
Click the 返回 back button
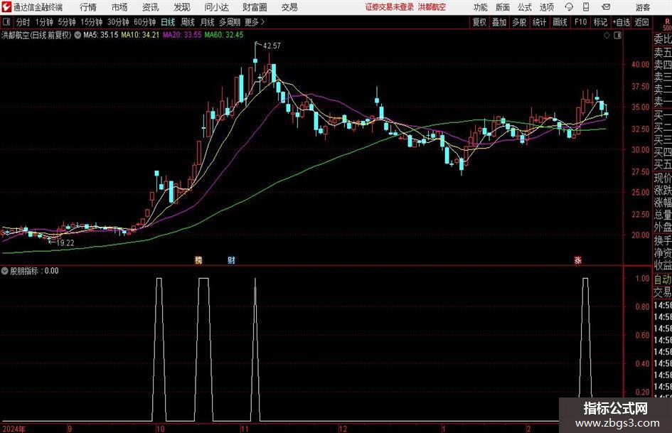tap(641, 22)
